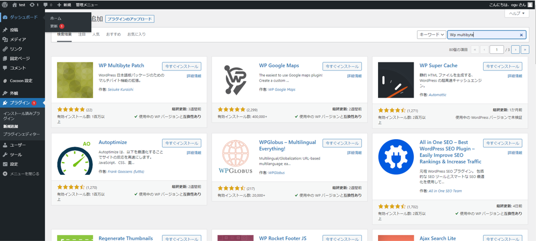This screenshot has width=536, height=241.
Task: Click the コメント bubble icon in sidebar
Action: (x=5, y=68)
